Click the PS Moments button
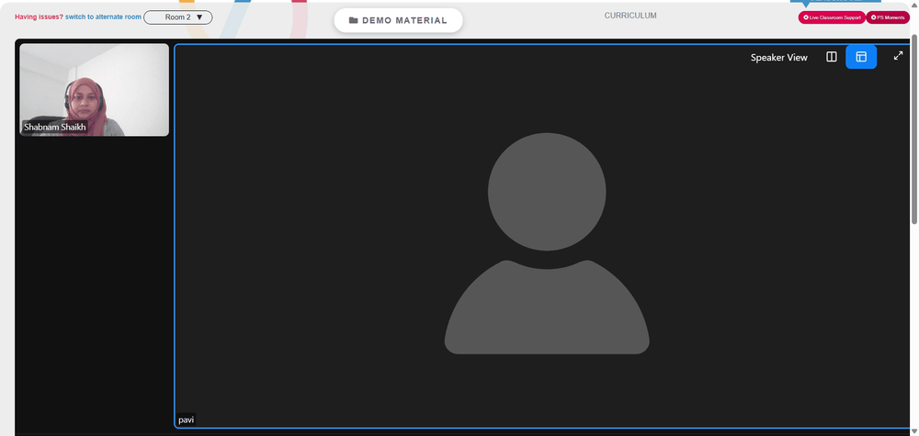 [888, 17]
